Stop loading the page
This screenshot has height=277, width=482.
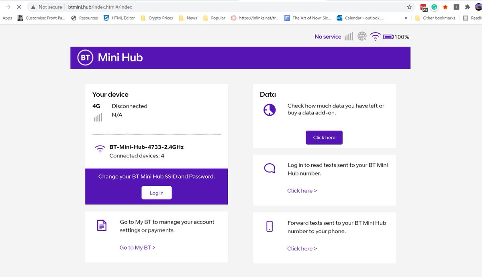[x=19, y=7]
